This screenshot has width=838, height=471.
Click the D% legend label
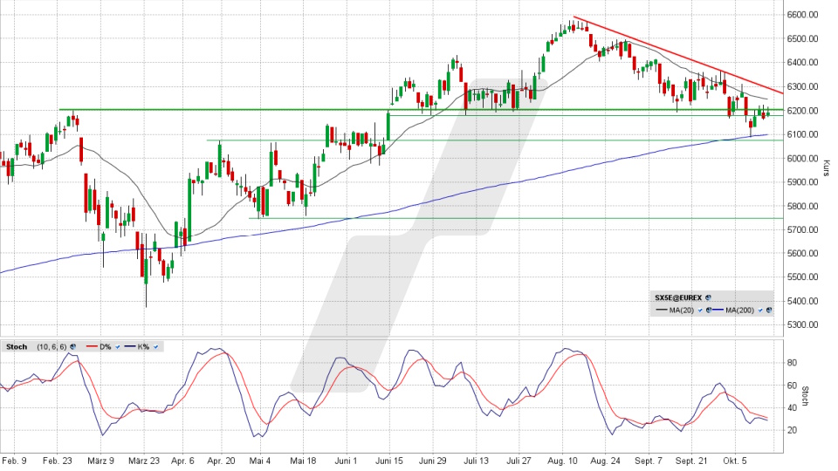pyautogui.click(x=106, y=346)
